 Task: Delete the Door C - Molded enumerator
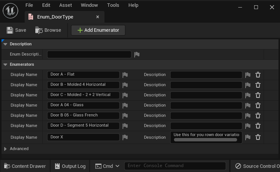258,95
